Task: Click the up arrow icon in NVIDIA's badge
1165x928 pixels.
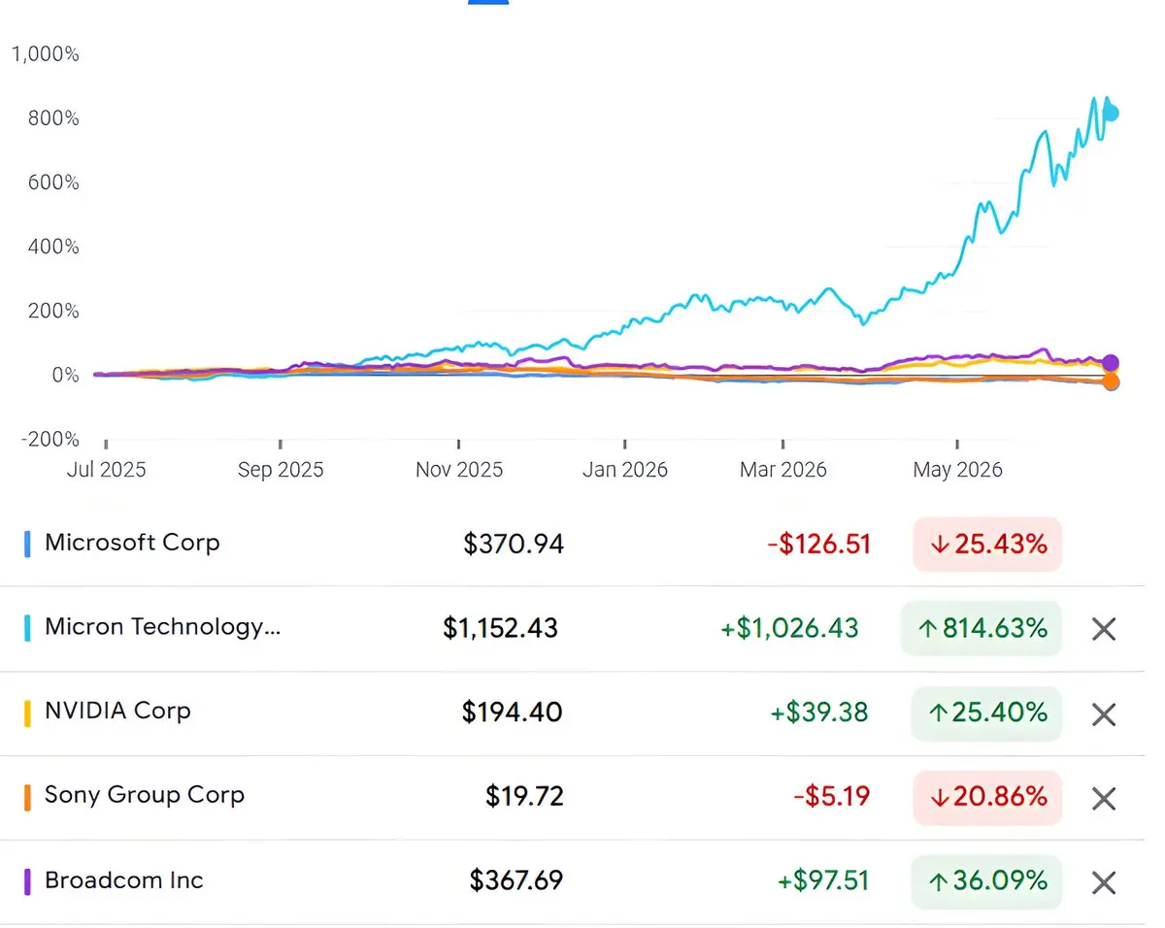Action: pos(938,714)
